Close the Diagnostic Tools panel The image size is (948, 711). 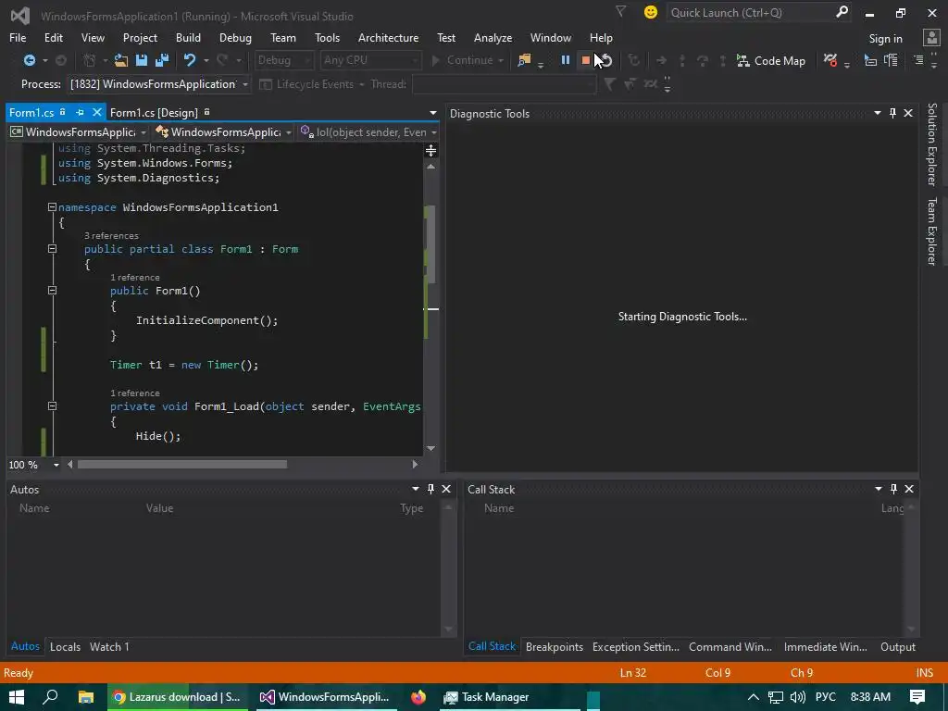click(908, 113)
